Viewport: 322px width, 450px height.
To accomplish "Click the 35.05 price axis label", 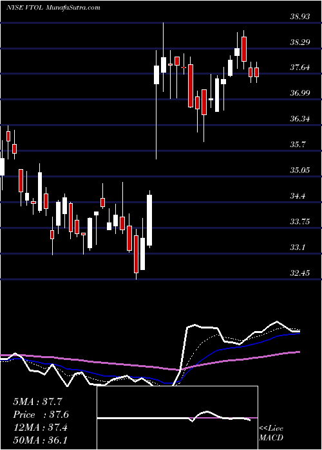I will 300,170.
